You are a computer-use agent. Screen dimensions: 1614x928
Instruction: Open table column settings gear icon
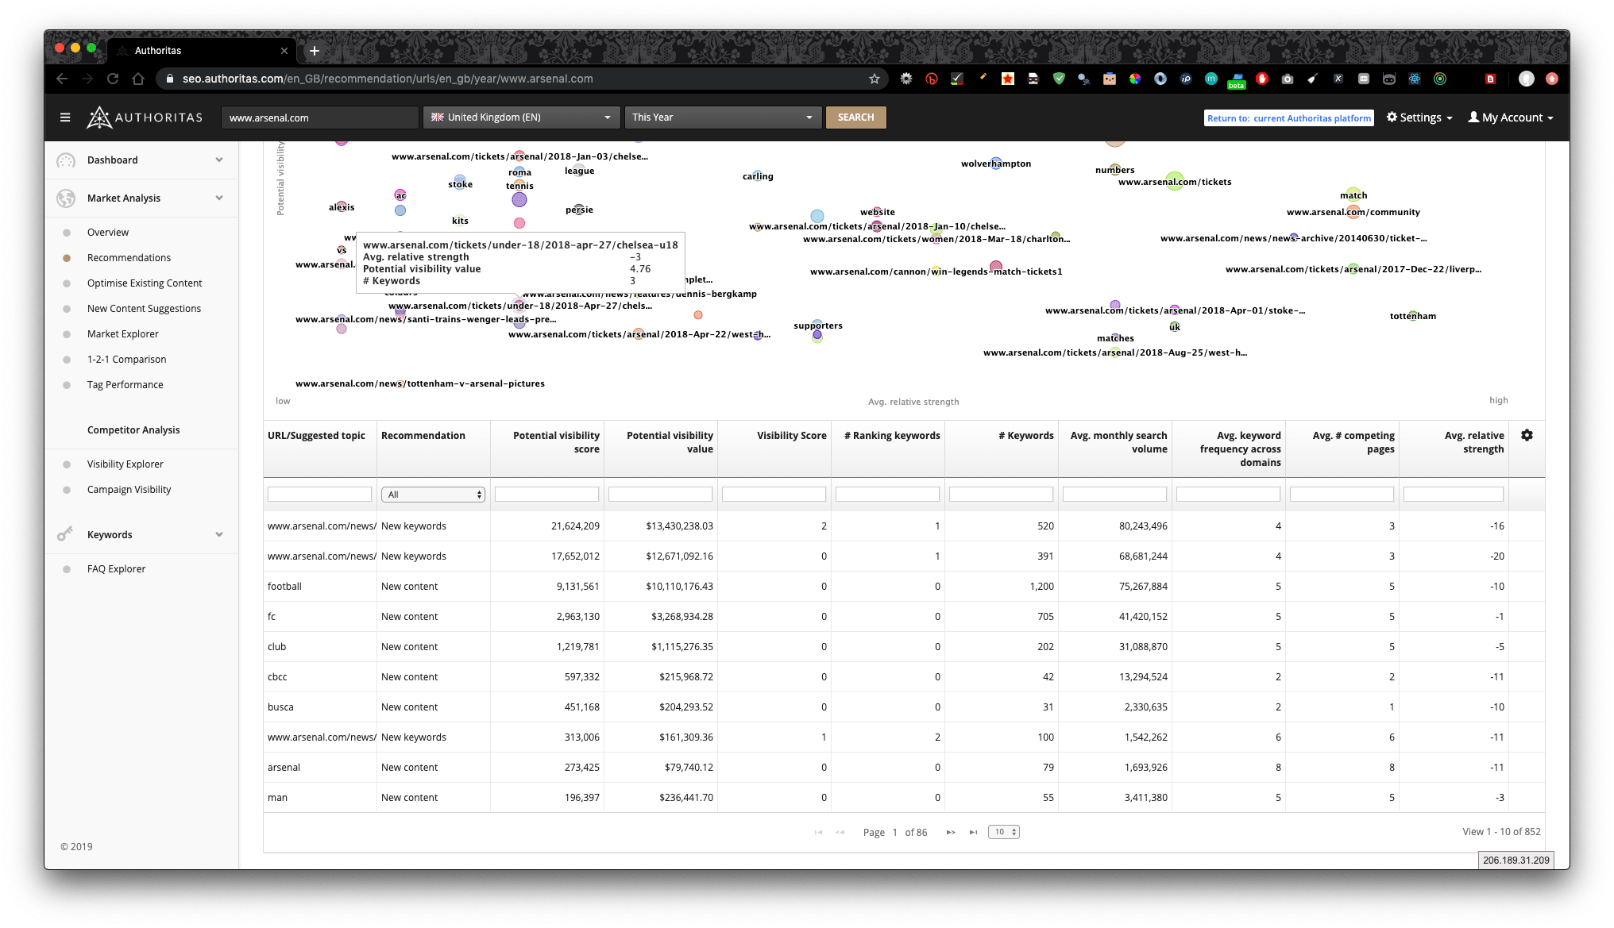coord(1527,435)
